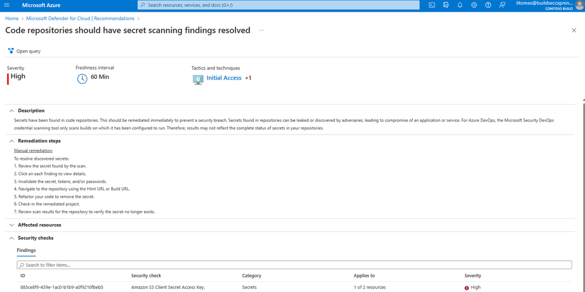Viewport: 585px width, 292px height.
Task: Open the directories and subscriptions filter icon
Action: [x=446, y=5]
